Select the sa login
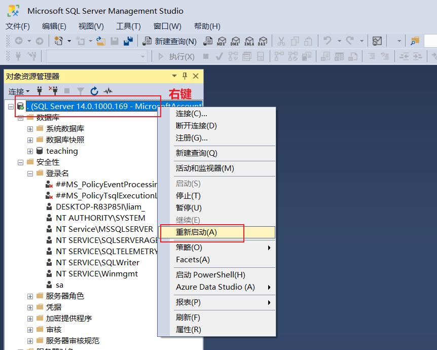 59,285
